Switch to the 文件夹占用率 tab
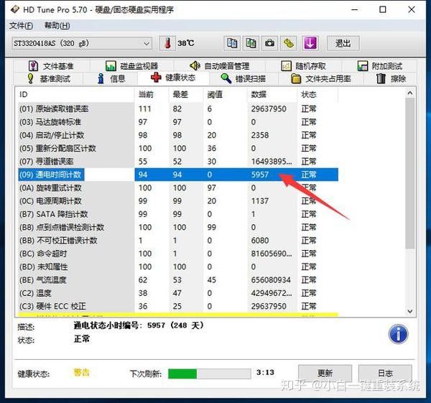431x403 pixels. tap(320, 78)
